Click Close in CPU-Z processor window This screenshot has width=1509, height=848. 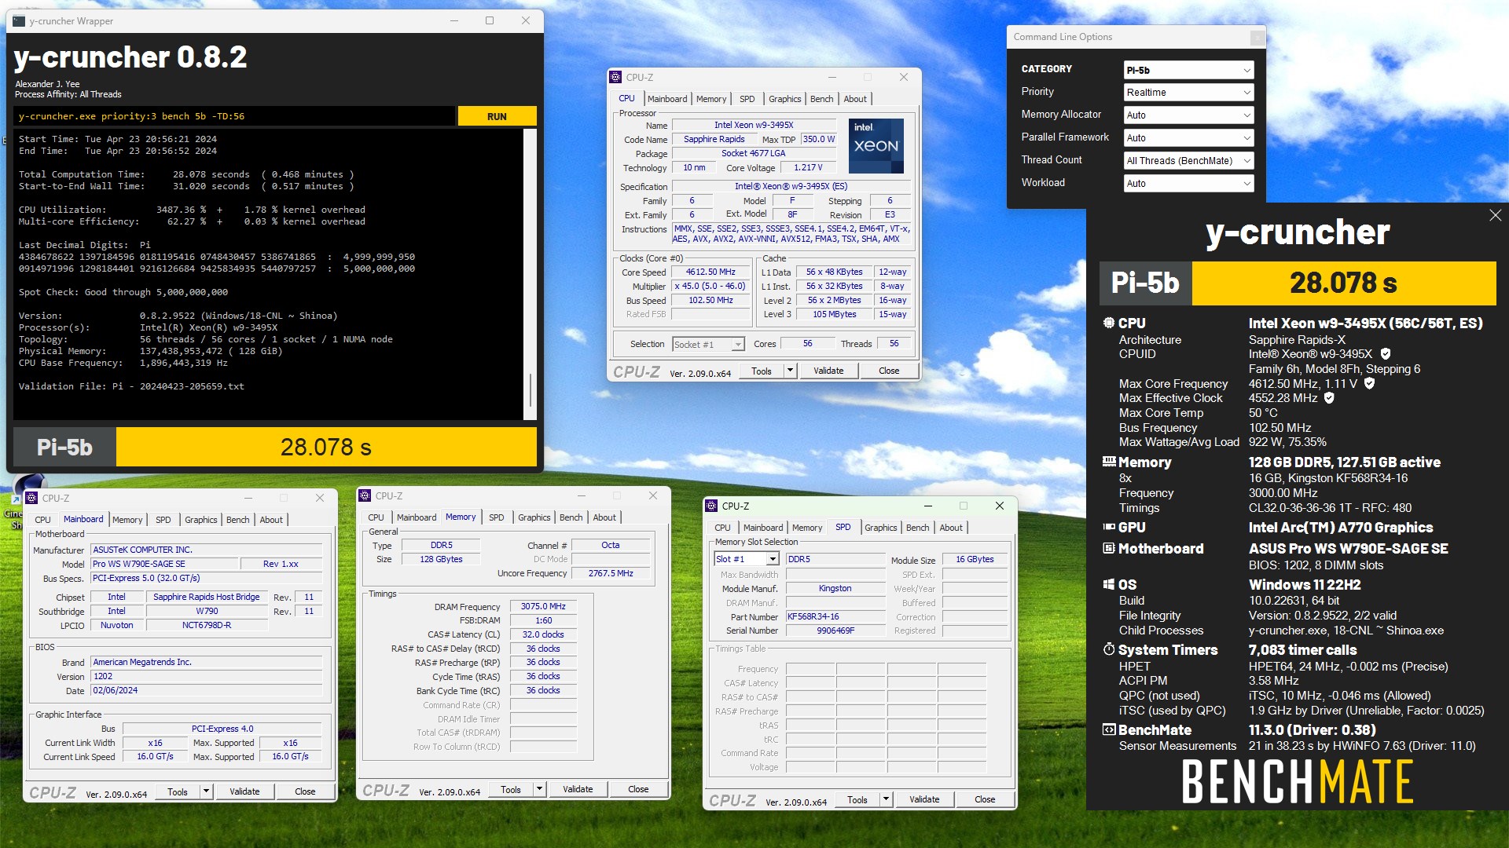(889, 371)
